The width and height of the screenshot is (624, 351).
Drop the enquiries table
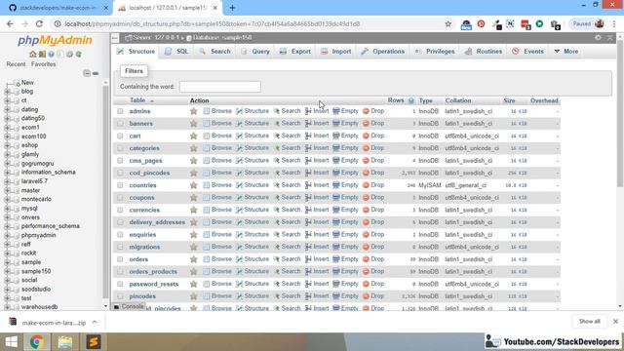click(373, 234)
